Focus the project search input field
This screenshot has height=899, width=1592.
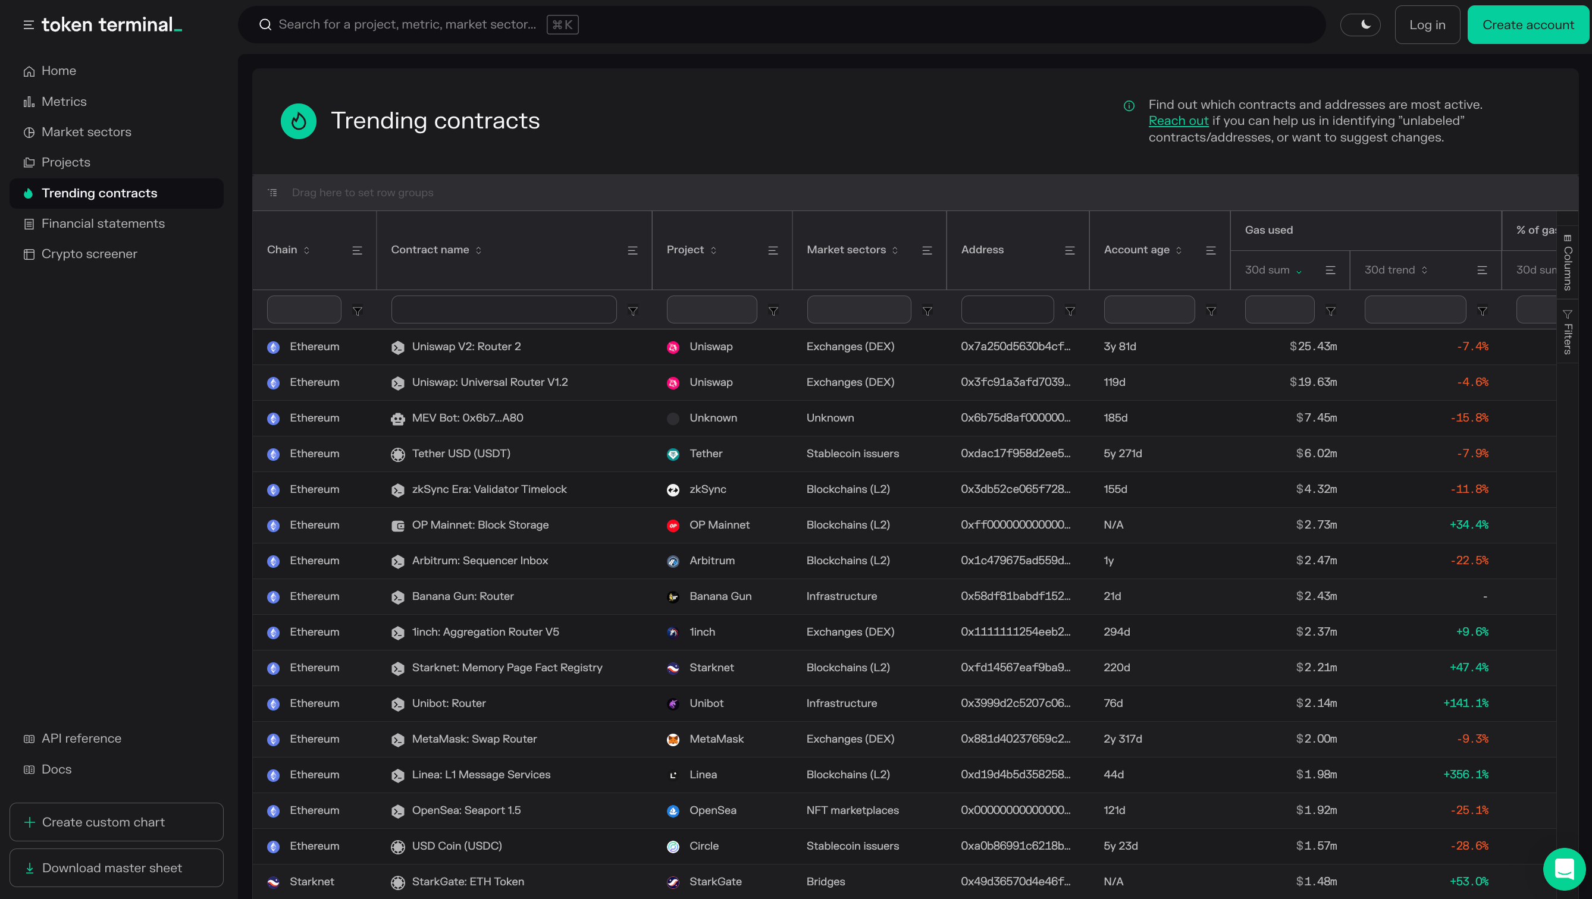pyautogui.click(x=408, y=25)
